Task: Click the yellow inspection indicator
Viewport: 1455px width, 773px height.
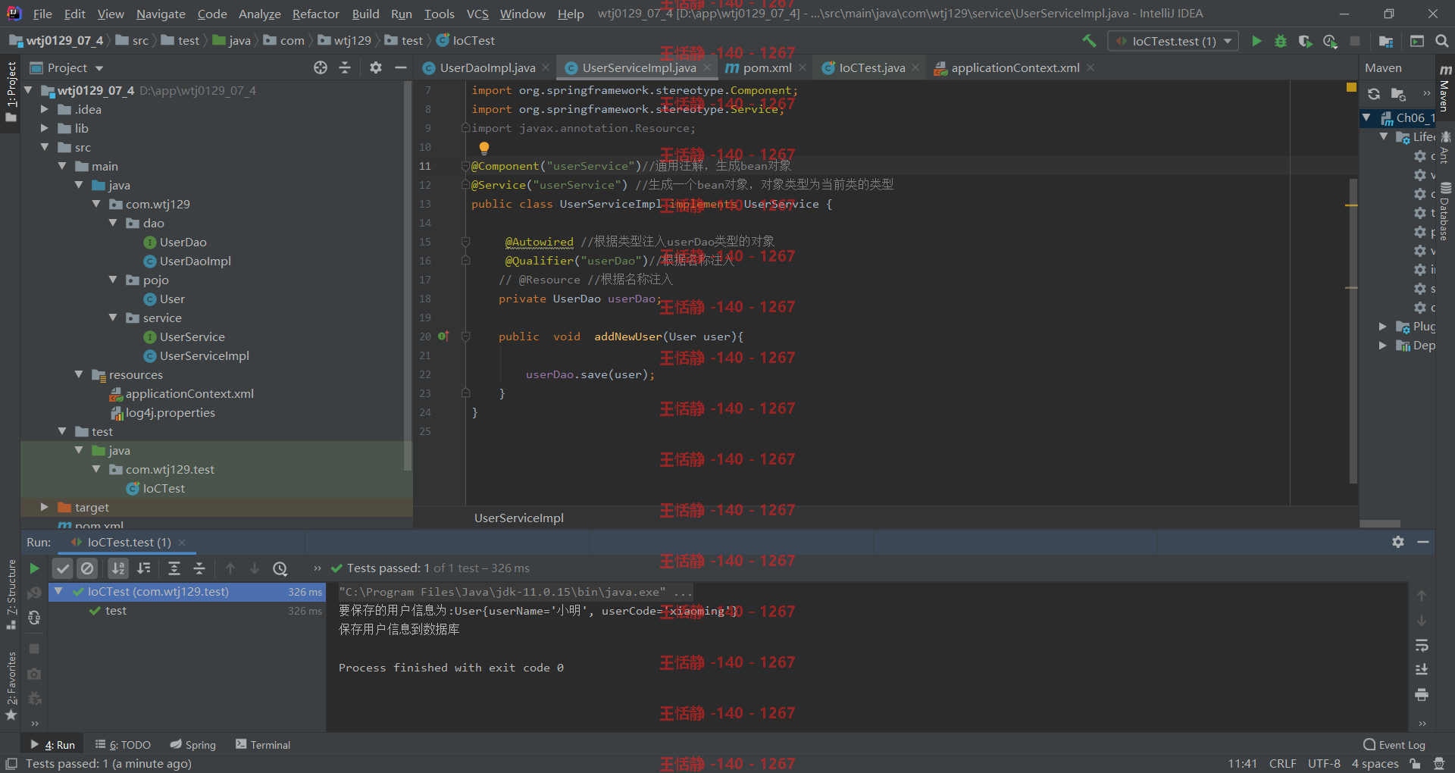Action: click(x=1351, y=87)
